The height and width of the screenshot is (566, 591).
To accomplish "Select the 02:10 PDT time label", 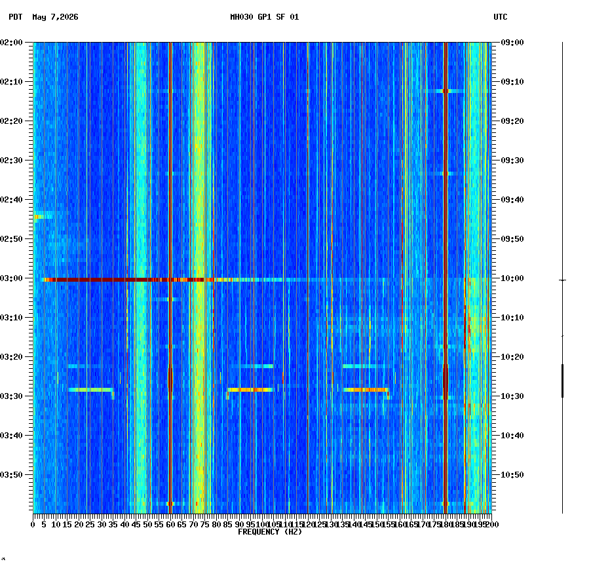I will click(11, 82).
